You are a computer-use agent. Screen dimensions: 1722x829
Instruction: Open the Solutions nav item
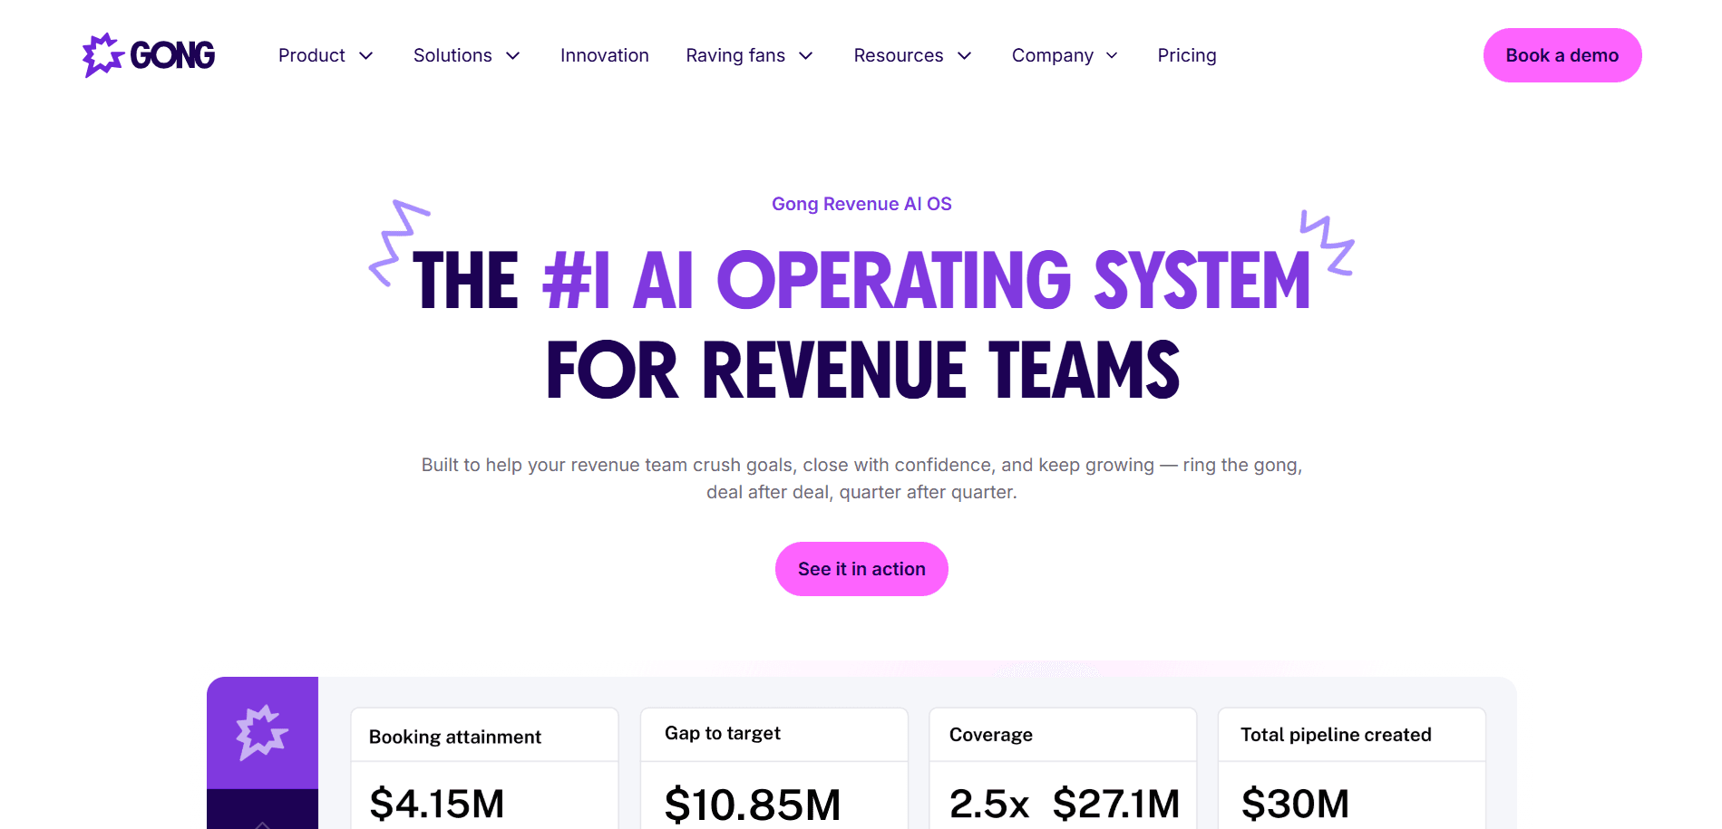[x=452, y=55]
